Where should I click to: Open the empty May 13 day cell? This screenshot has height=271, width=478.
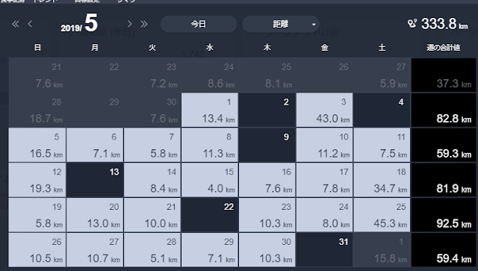point(95,180)
